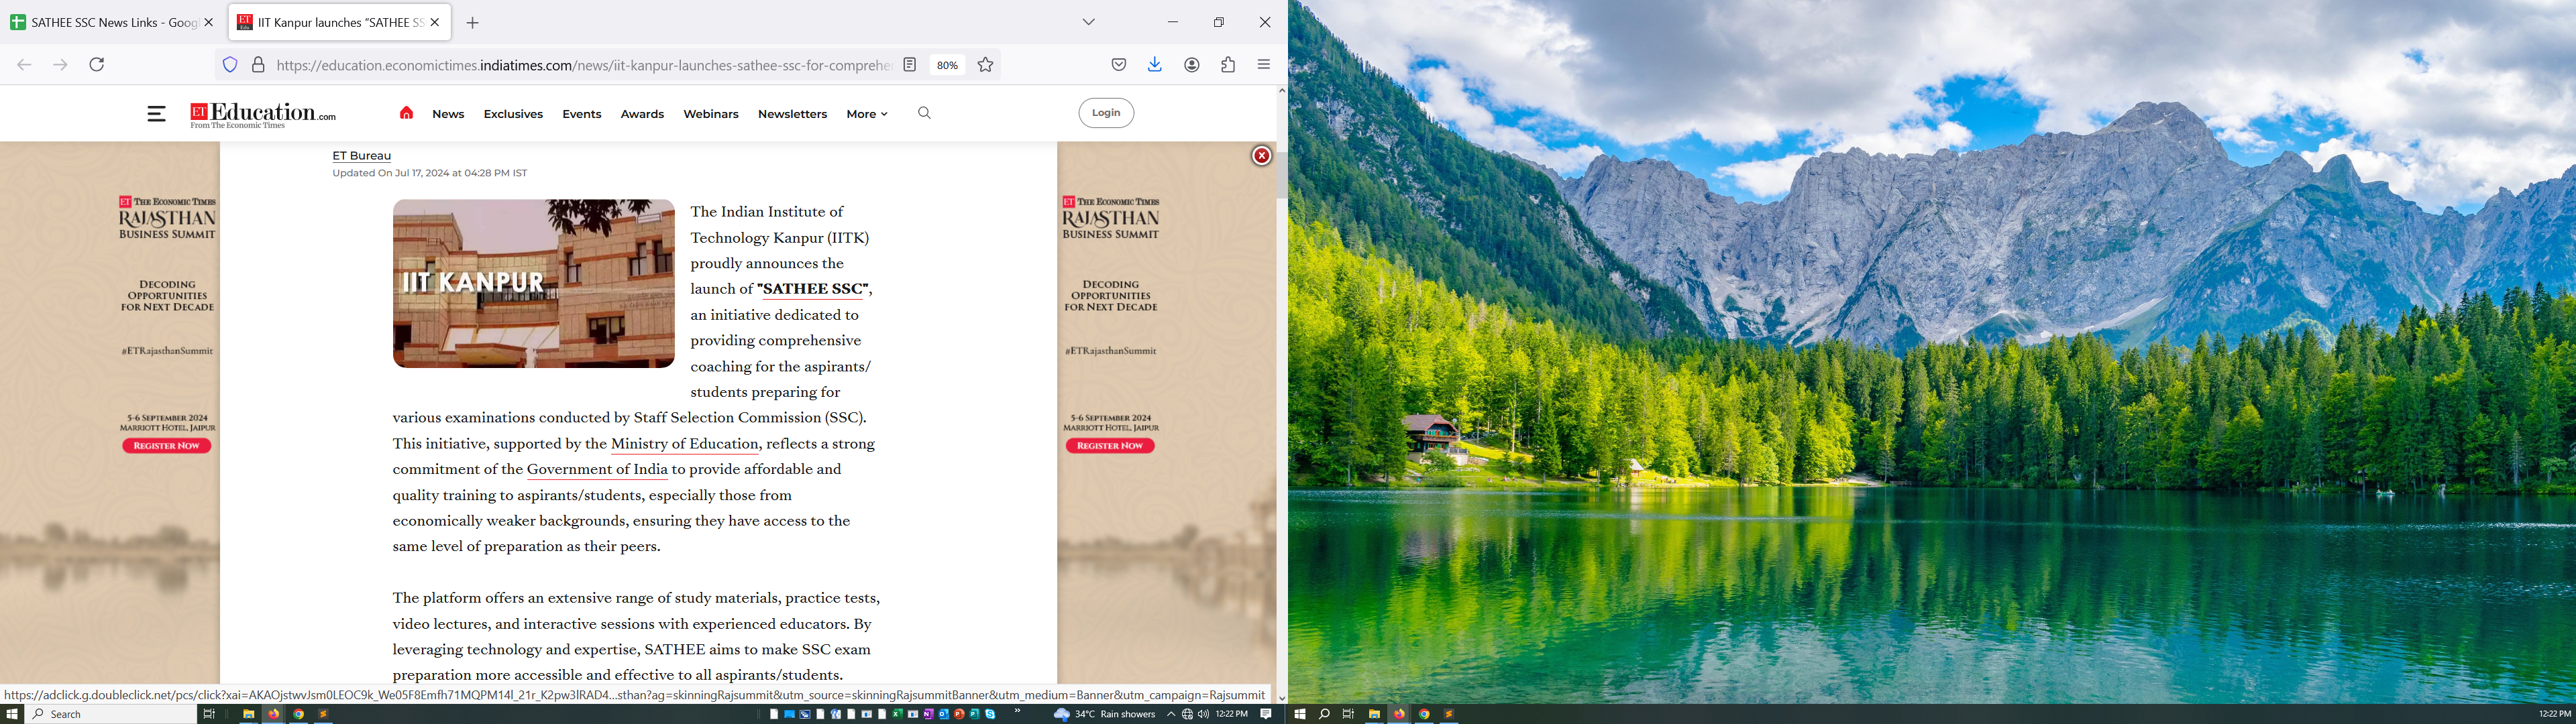Toggle Reader View icon in address bar
The image size is (2576, 724).
pos(910,65)
